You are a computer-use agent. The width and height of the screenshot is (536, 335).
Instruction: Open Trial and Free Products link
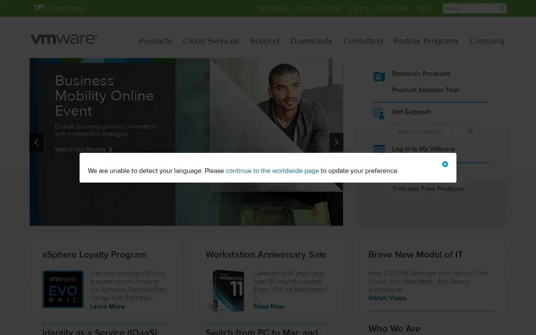[428, 189]
